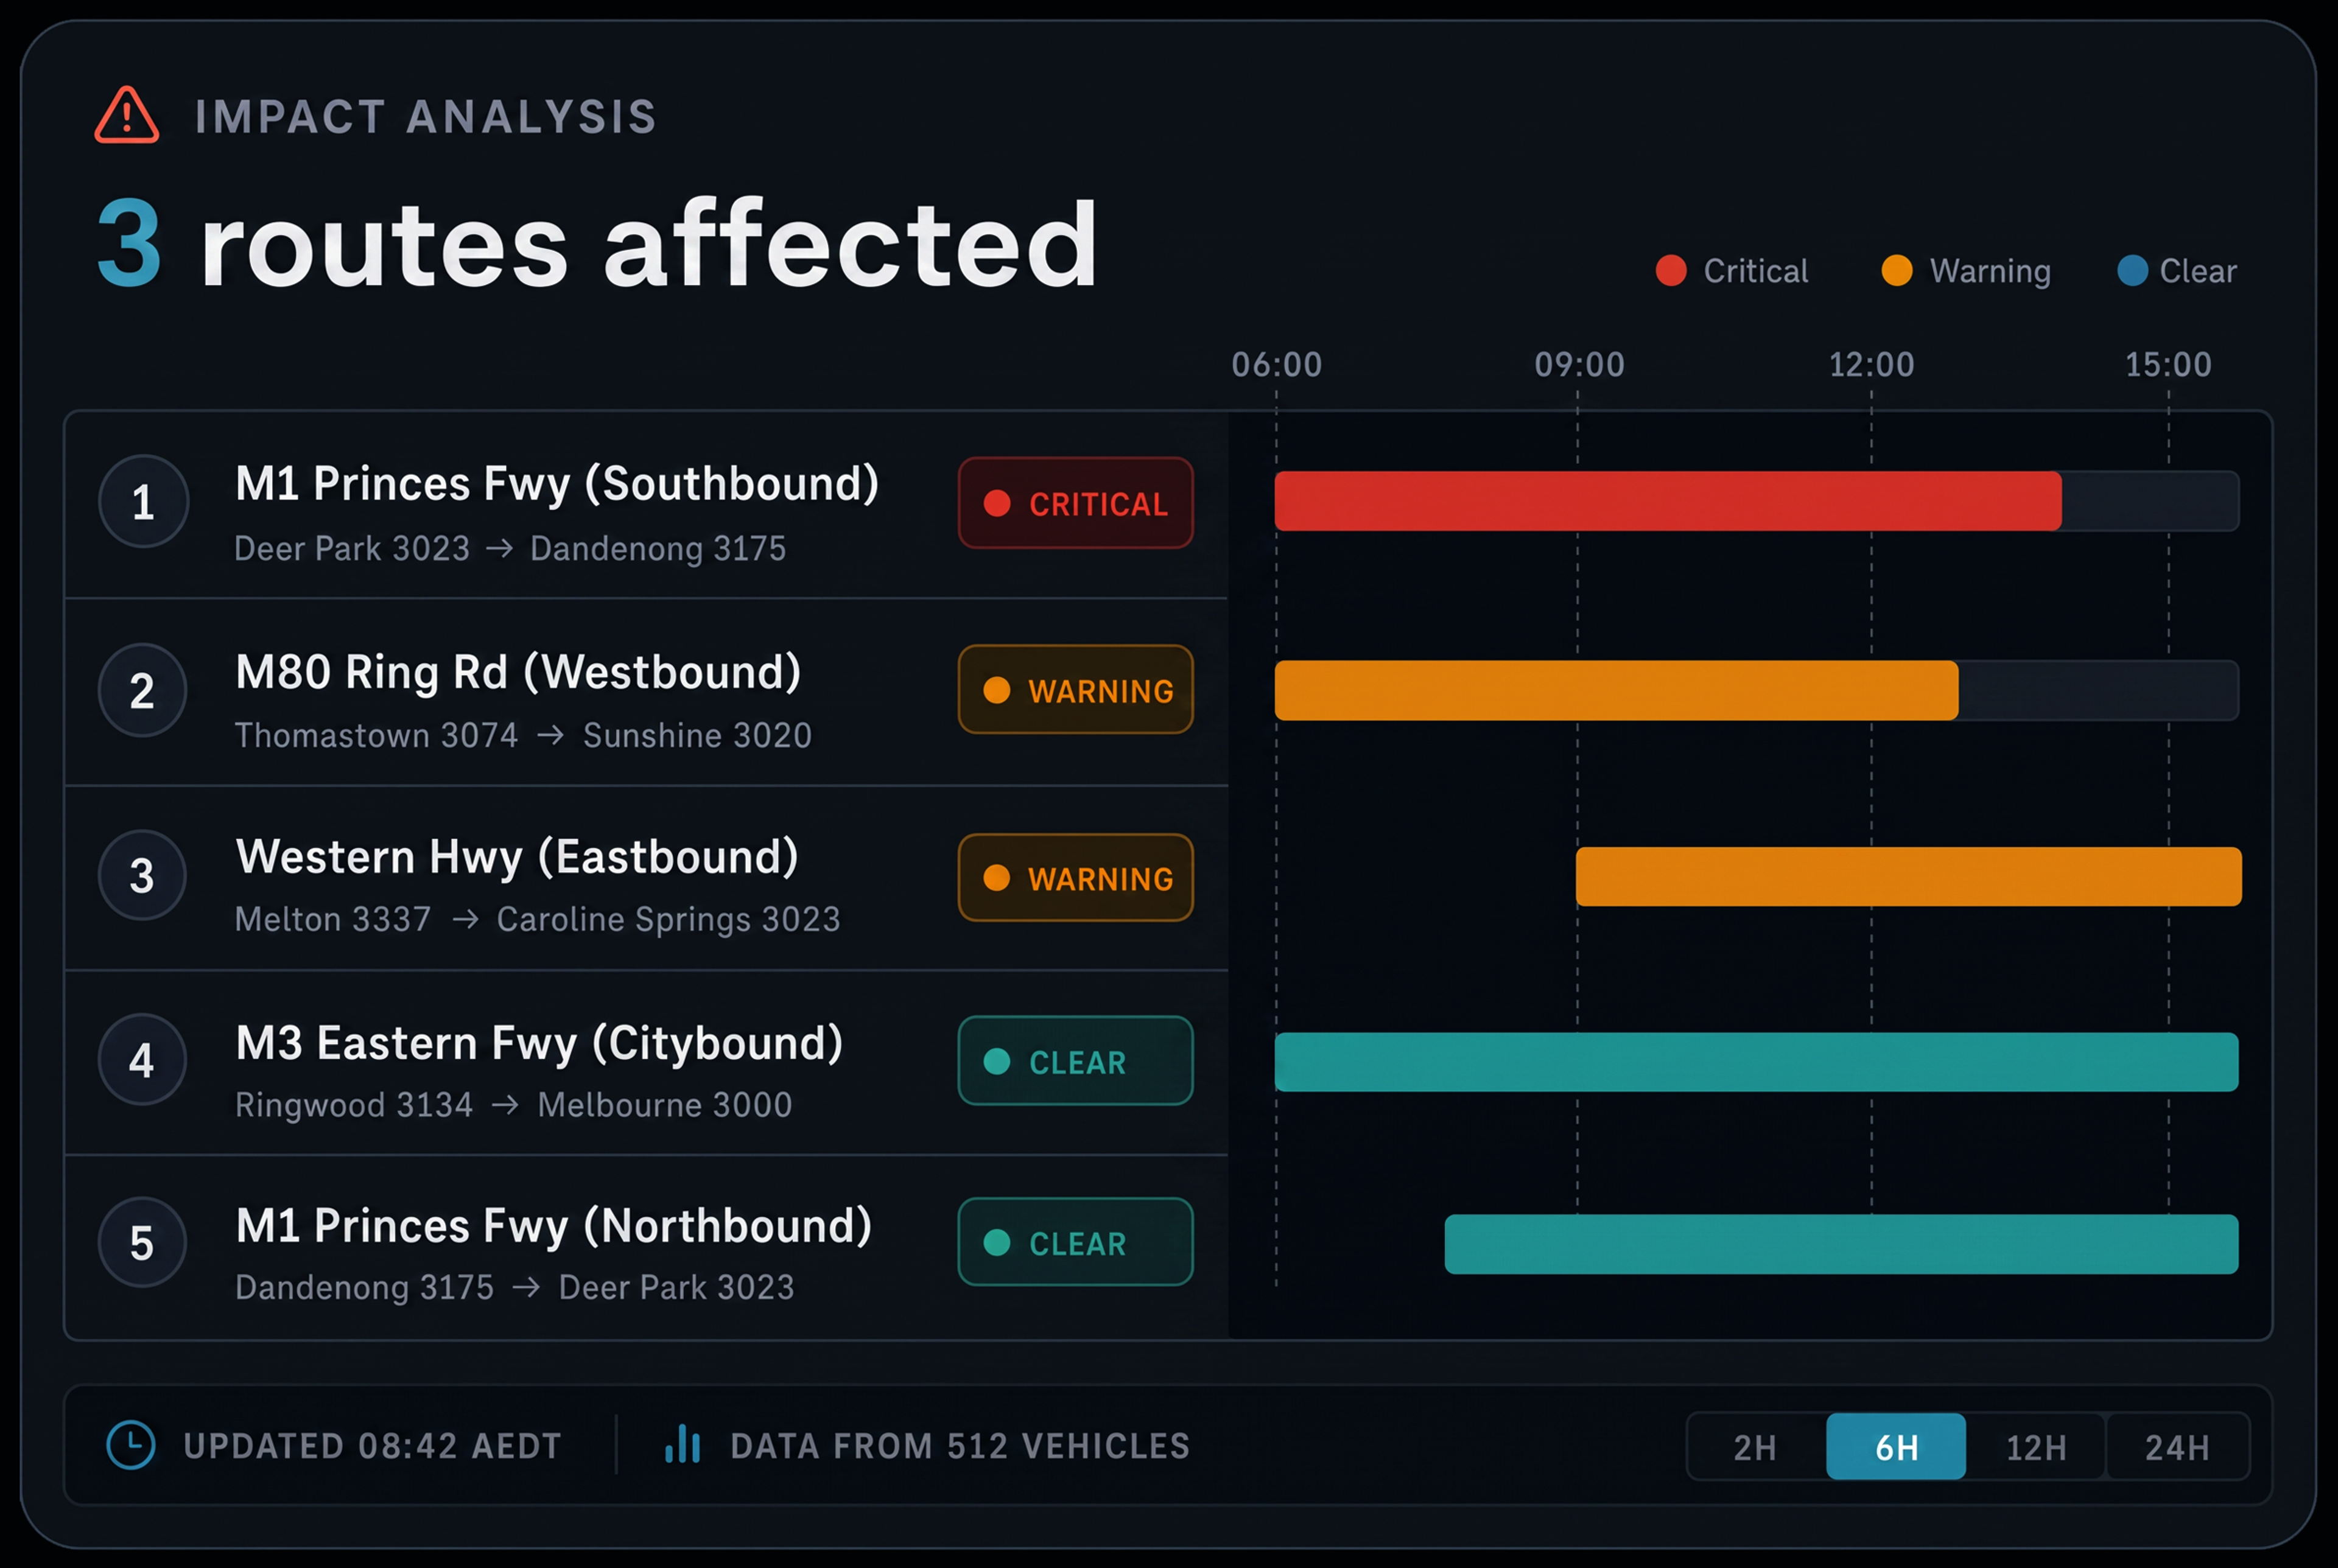The image size is (2338, 1568).
Task: Click teal M1 Princes Northbound timeline bar
Action: (1841, 1244)
